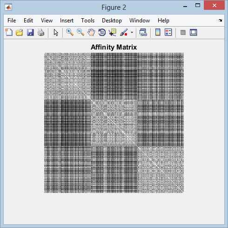Open the Desktop menu

(112, 21)
